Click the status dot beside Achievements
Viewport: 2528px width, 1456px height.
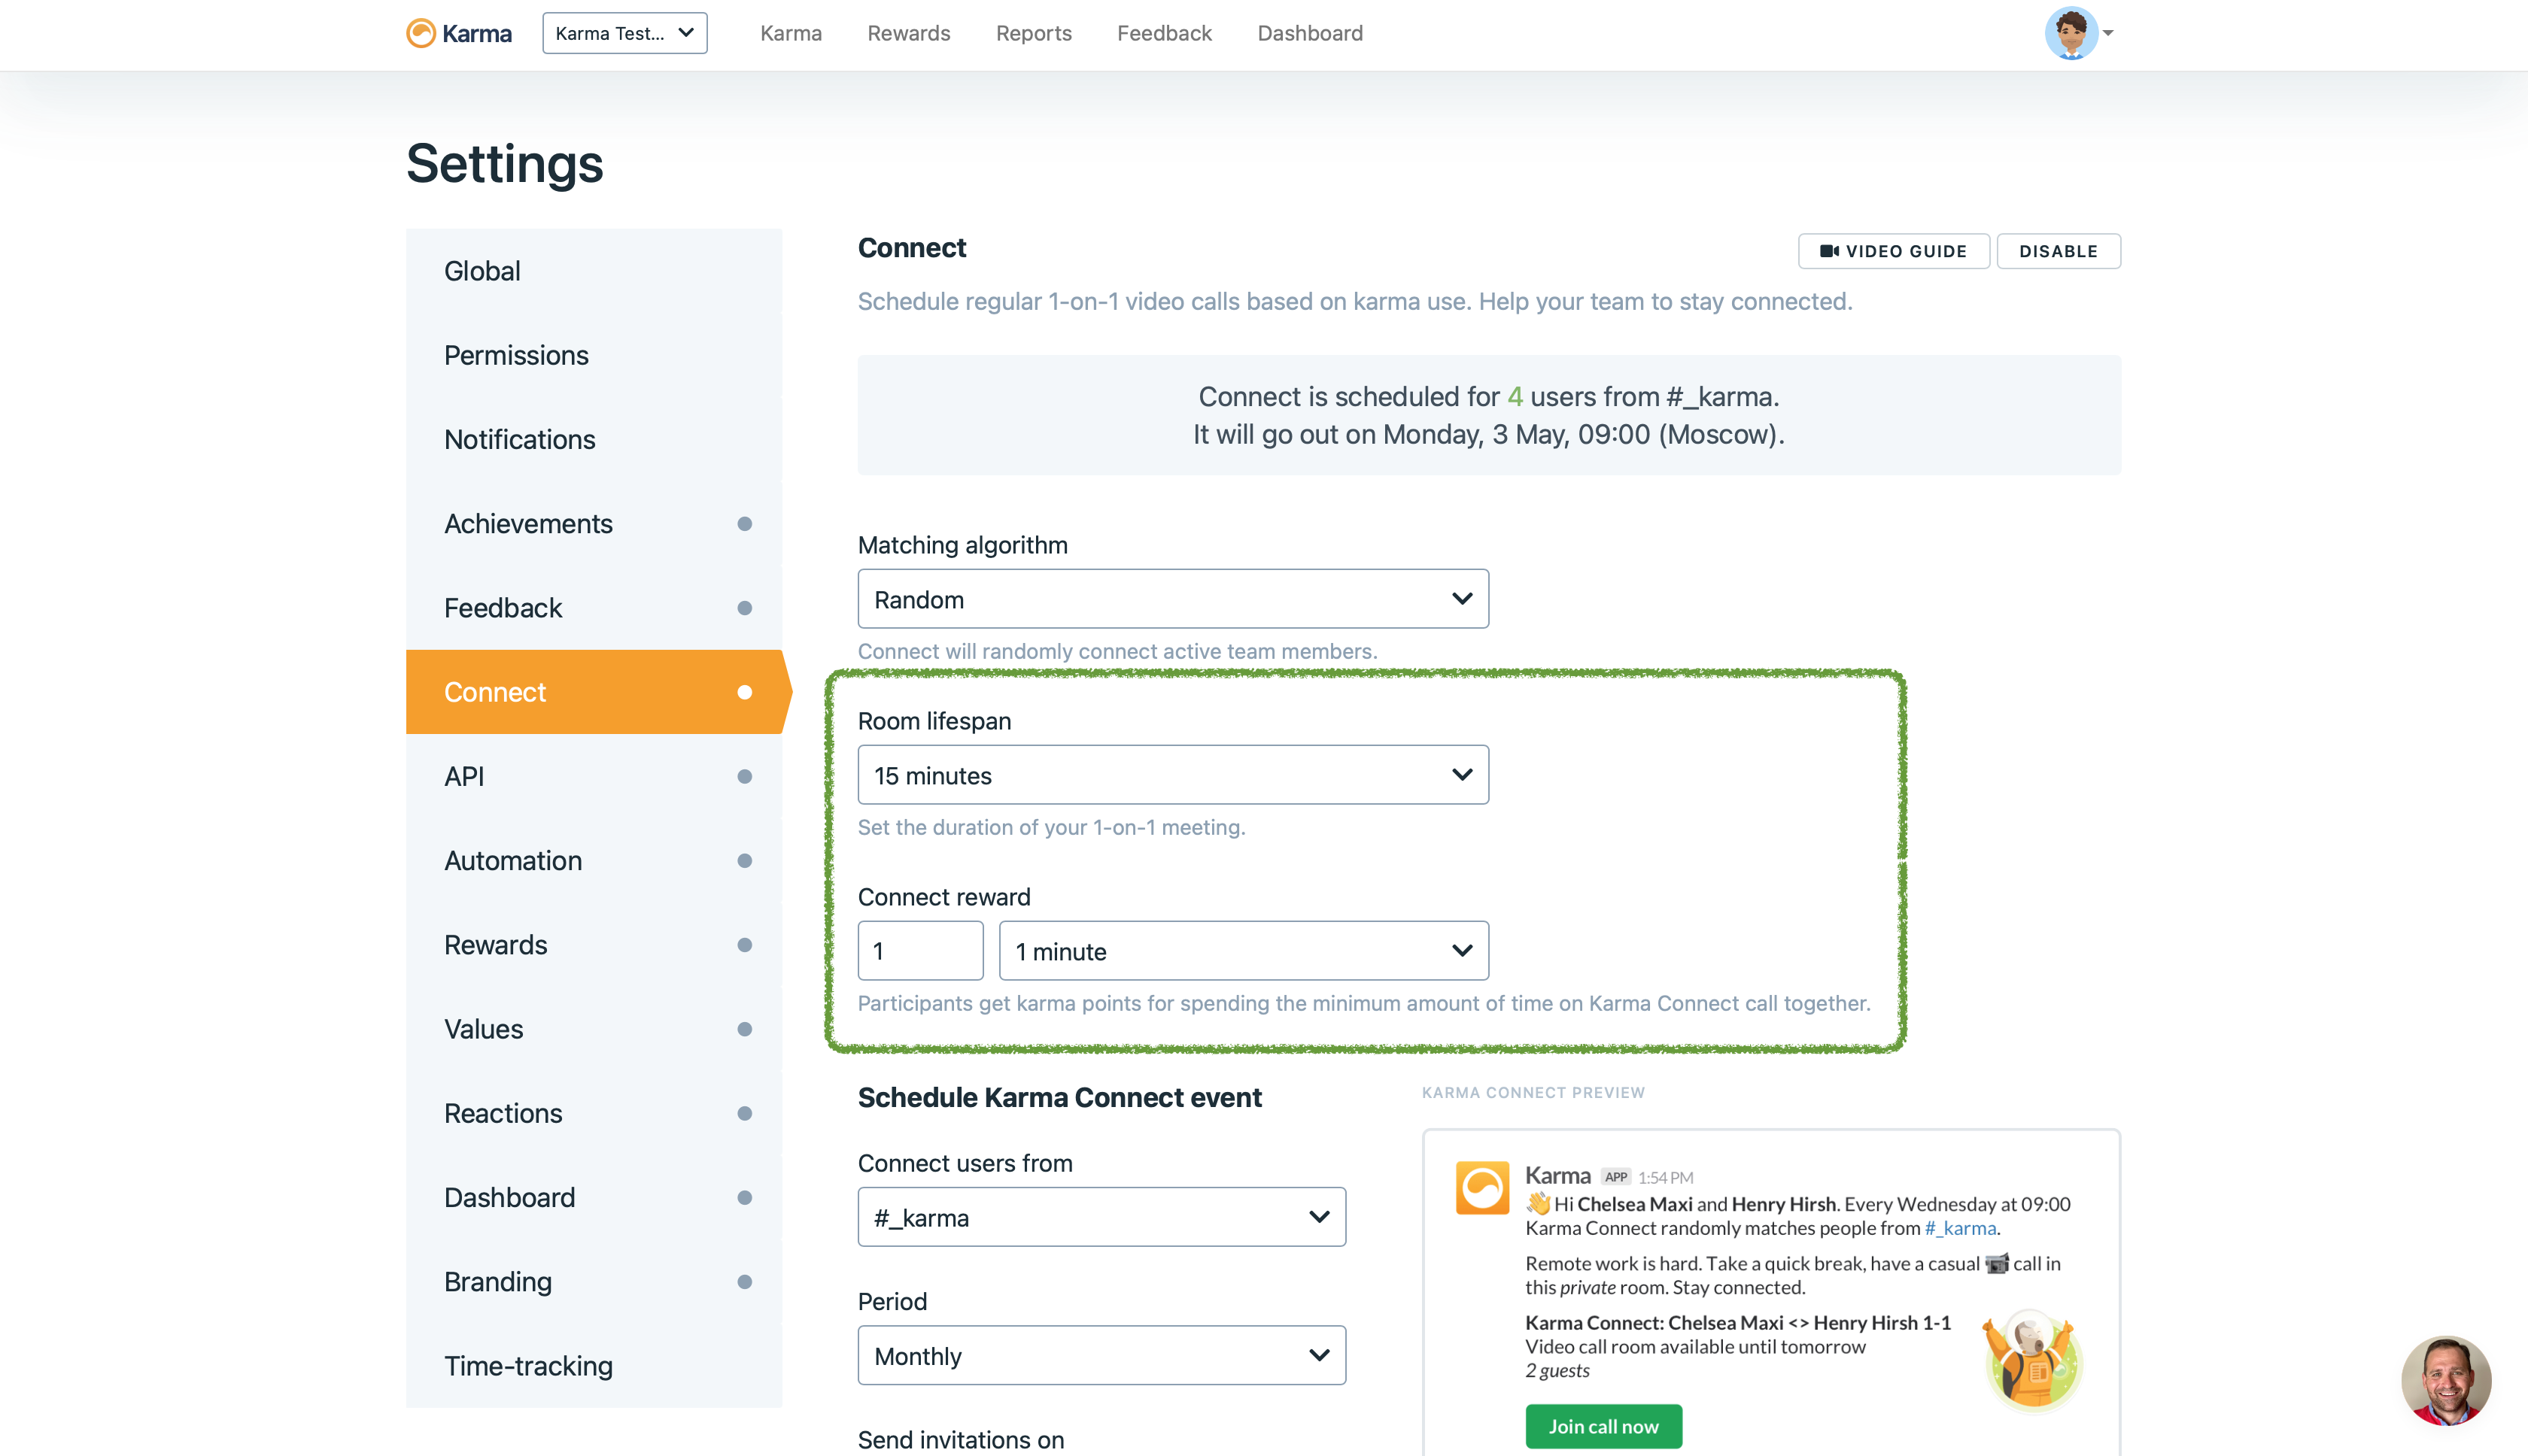pos(744,523)
